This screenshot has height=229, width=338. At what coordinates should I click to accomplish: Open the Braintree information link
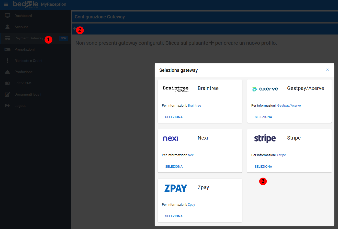tap(194, 106)
